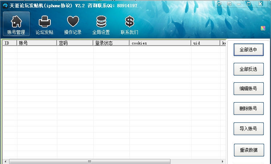
Task: Click the chat bubble icon in title bar
Action: (x=219, y=4)
